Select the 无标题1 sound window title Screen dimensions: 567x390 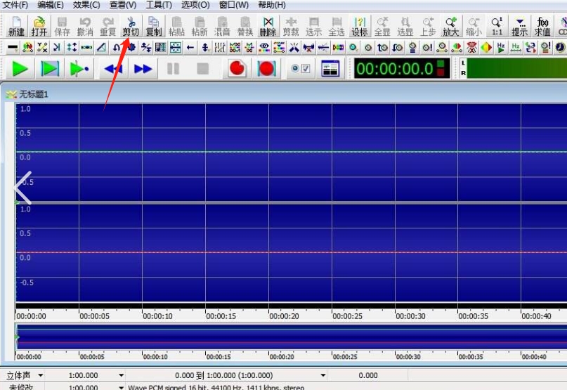33,94
